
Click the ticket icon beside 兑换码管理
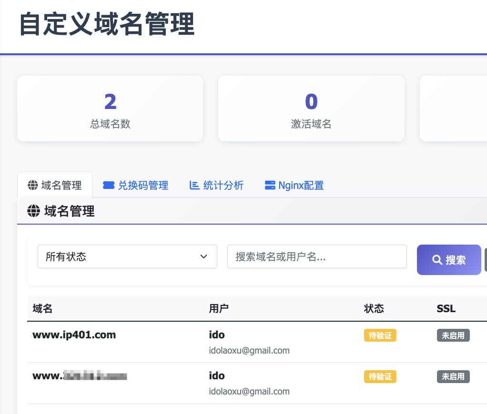pyautogui.click(x=109, y=186)
